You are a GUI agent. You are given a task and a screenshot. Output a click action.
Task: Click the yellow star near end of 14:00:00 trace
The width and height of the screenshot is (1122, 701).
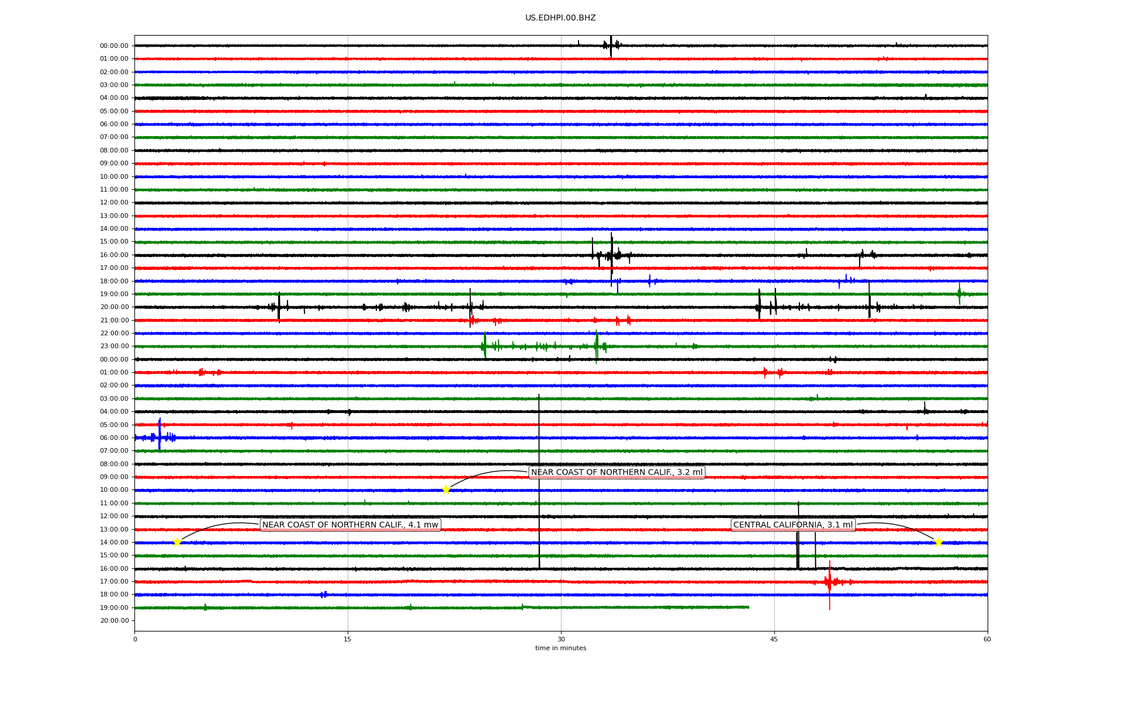coord(939,542)
